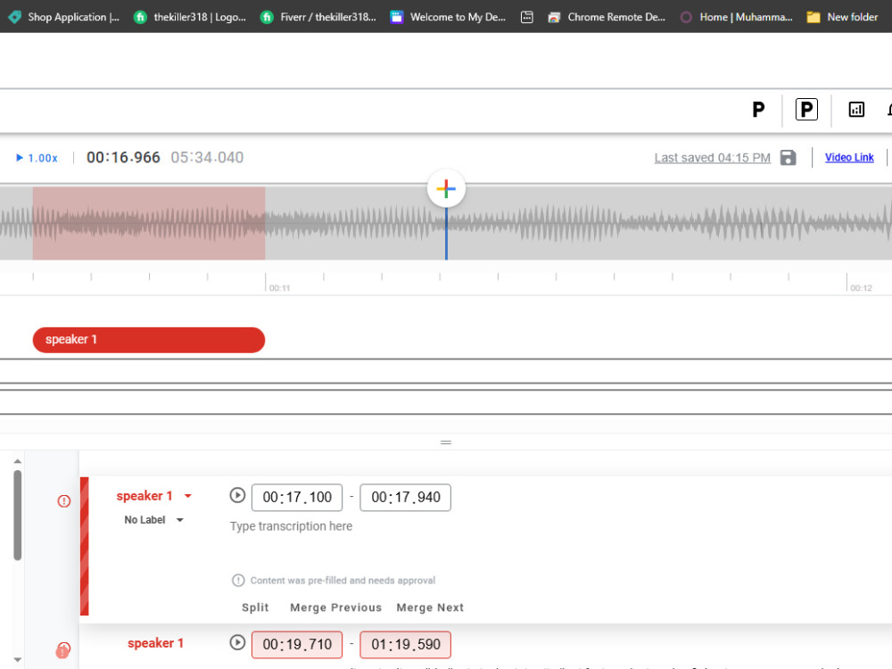
Task: Click the warning icon beside second segment
Action: (63, 649)
